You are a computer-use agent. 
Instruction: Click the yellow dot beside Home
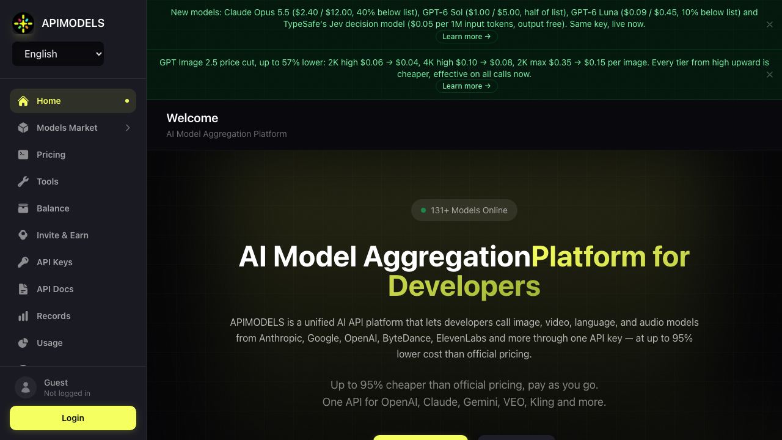pos(127,101)
